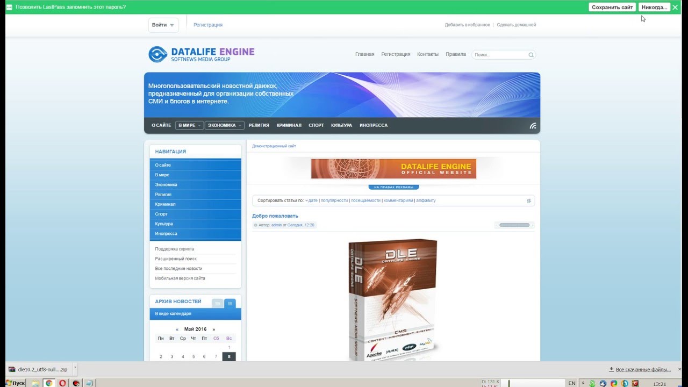Sort articles by популярности
The image size is (688, 387).
(x=334, y=200)
